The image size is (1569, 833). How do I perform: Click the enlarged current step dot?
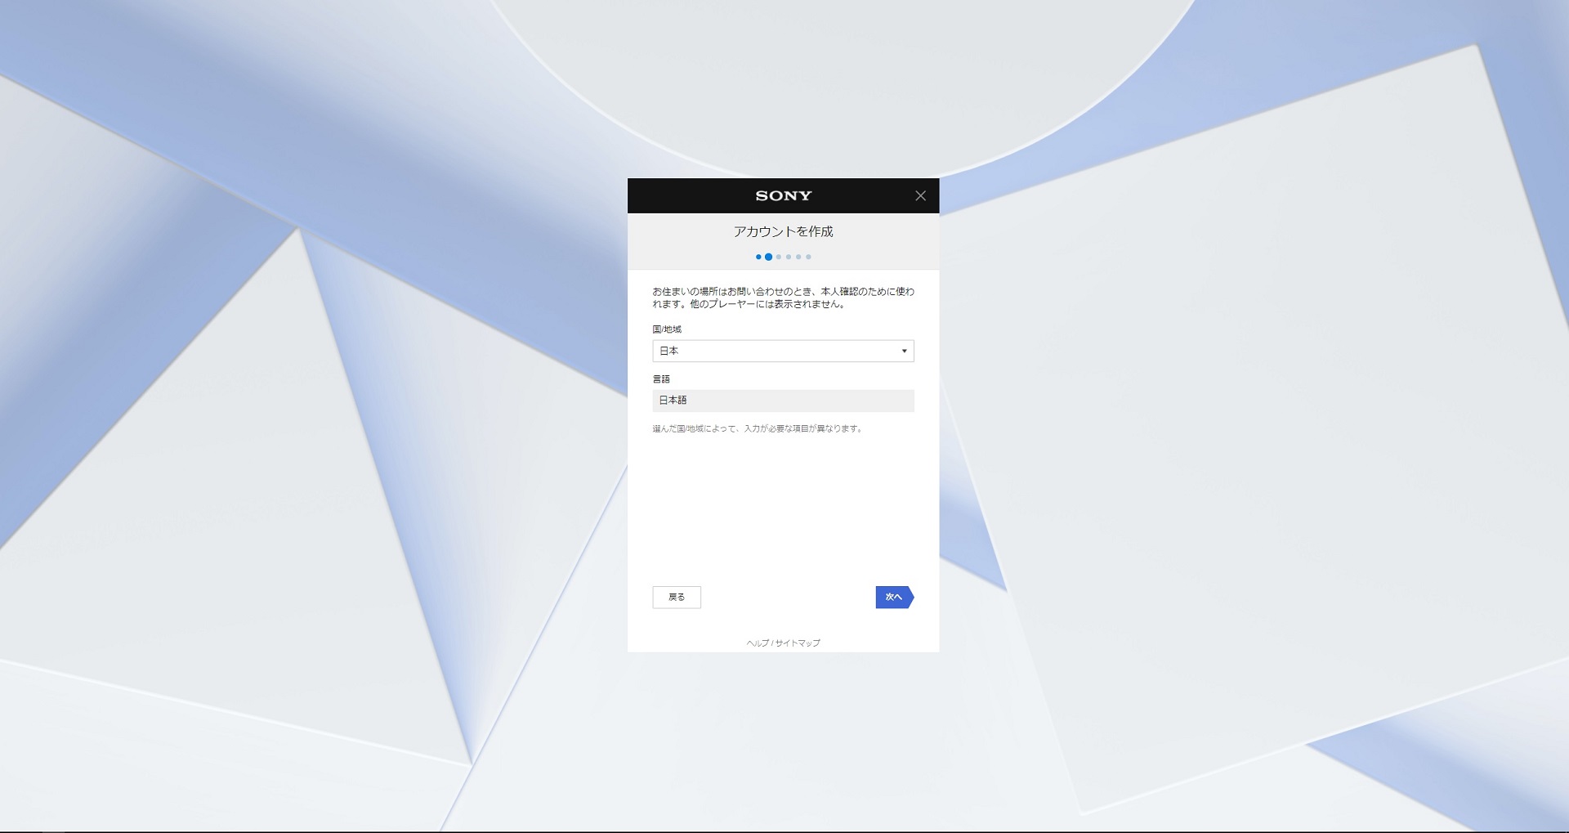[x=768, y=257]
